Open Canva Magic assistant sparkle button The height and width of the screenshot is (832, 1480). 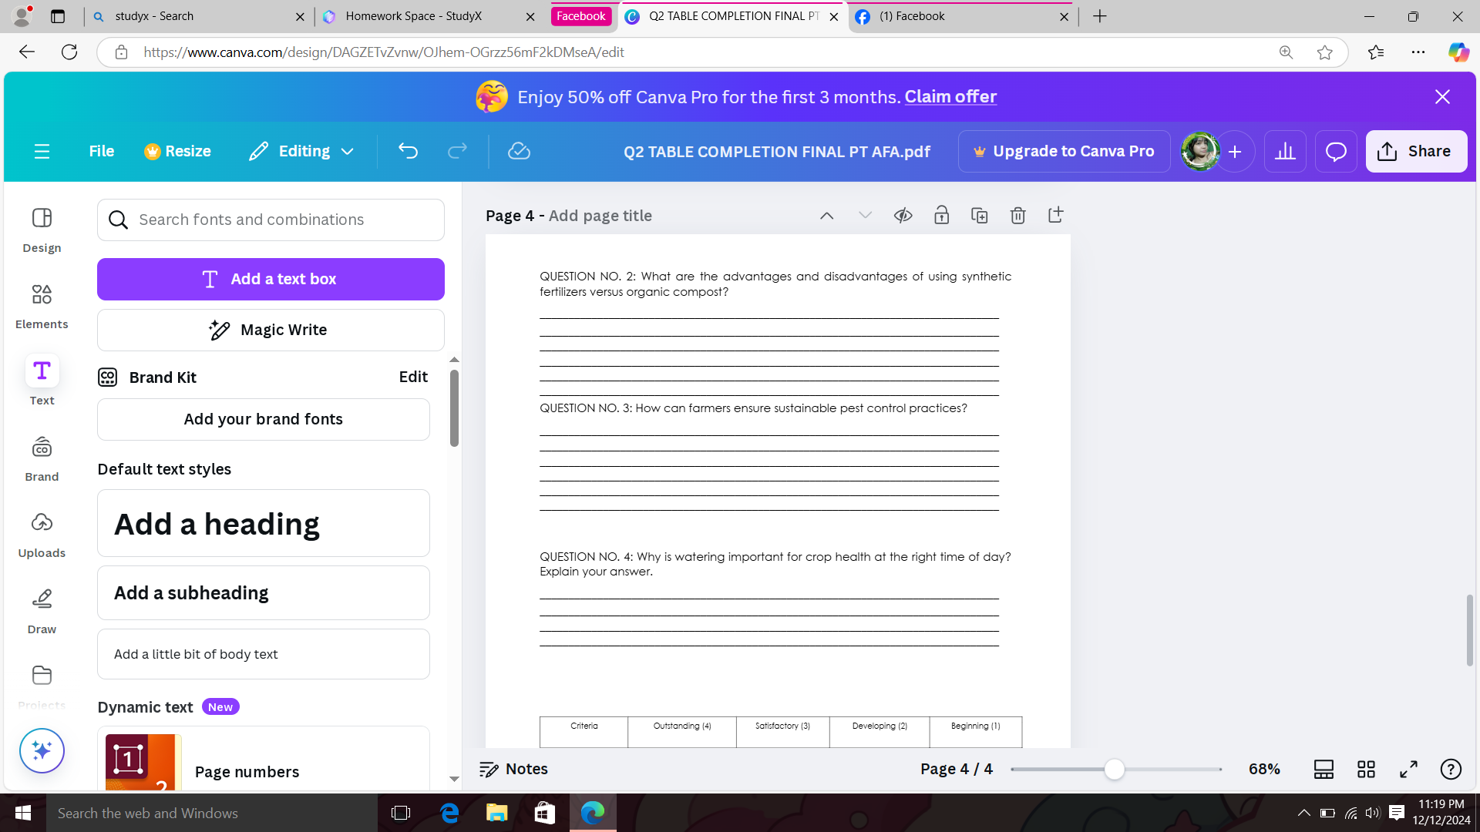(x=42, y=750)
